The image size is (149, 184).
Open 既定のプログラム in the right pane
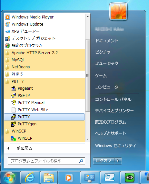[x=111, y=122]
